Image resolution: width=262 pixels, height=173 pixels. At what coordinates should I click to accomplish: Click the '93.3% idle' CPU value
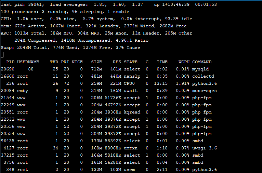tap(179, 19)
